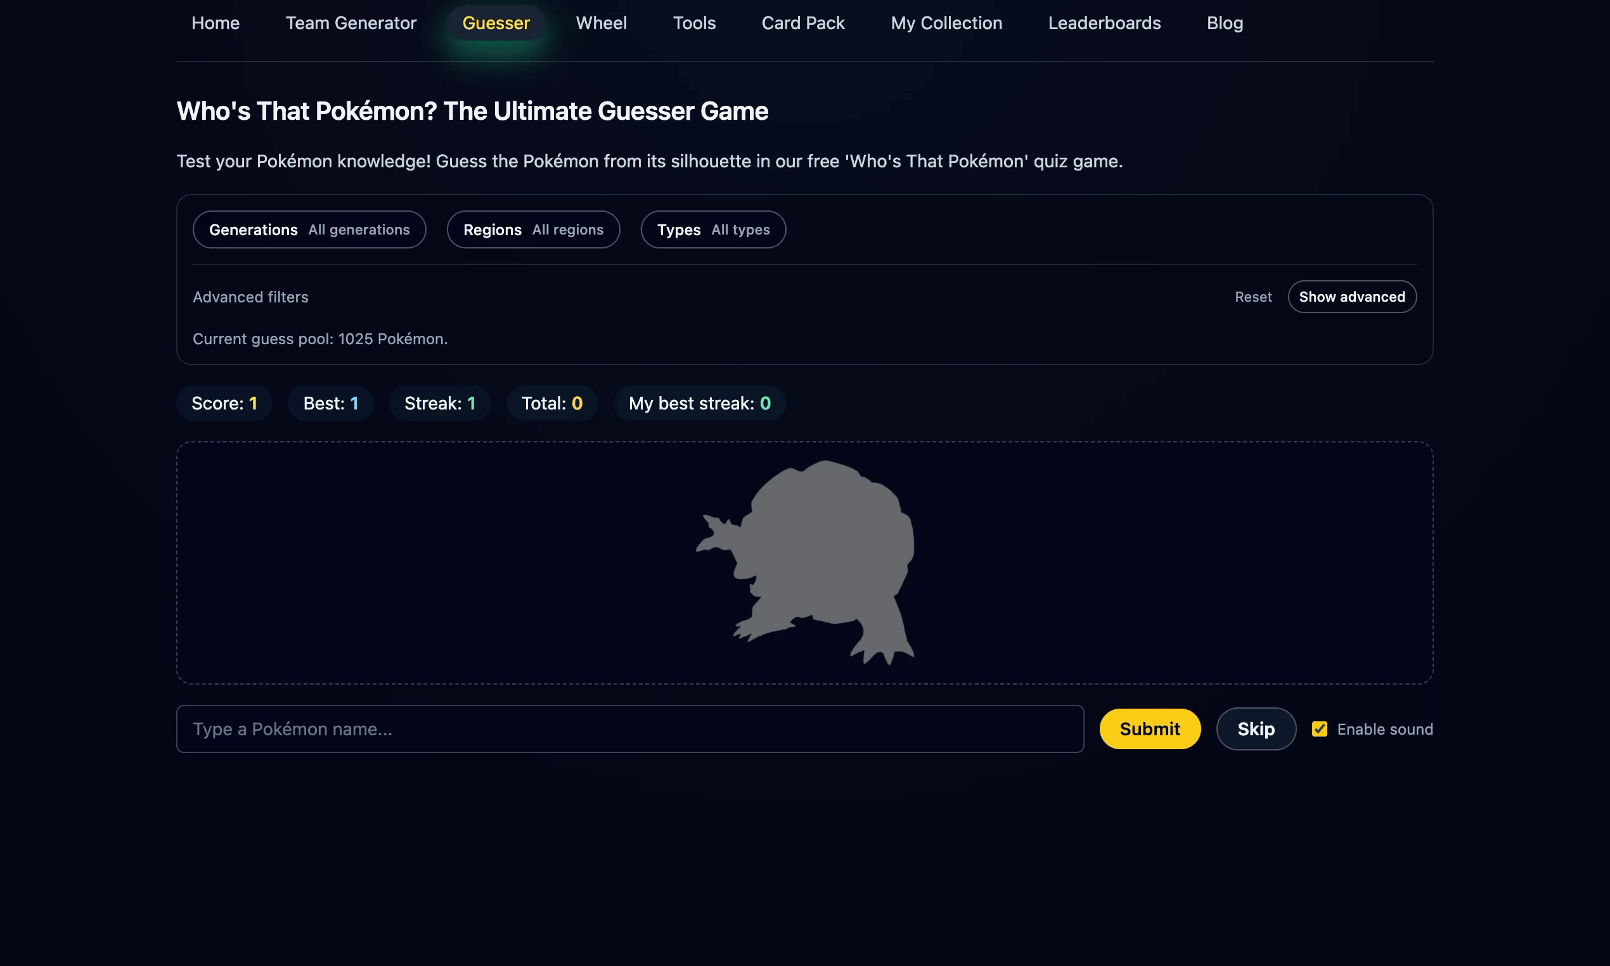1610x966 pixels.
Task: Read the Blog
Action: 1224,23
